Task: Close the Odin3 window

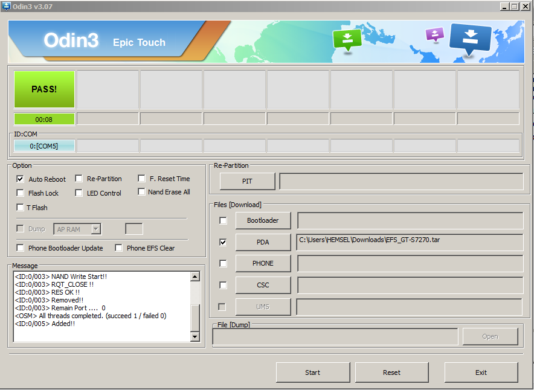Action: coord(526,6)
